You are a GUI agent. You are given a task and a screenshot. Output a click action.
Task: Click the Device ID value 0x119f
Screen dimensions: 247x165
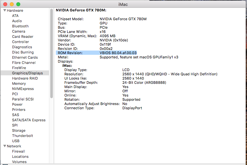[105, 44]
